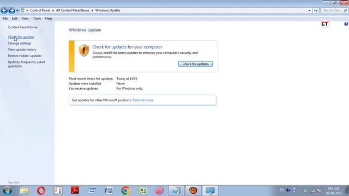
Task: Click the red round taskbar icon
Action: point(159,191)
